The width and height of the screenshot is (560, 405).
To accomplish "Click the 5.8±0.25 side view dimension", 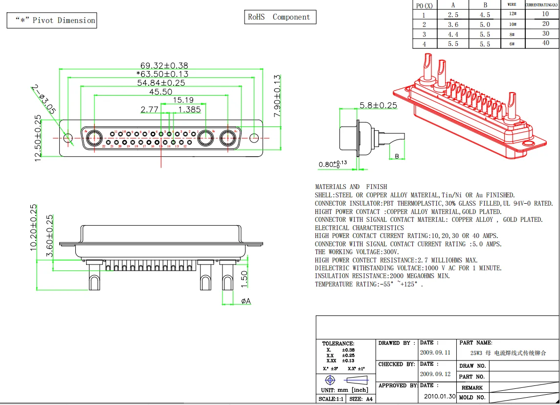I will click(x=378, y=105).
